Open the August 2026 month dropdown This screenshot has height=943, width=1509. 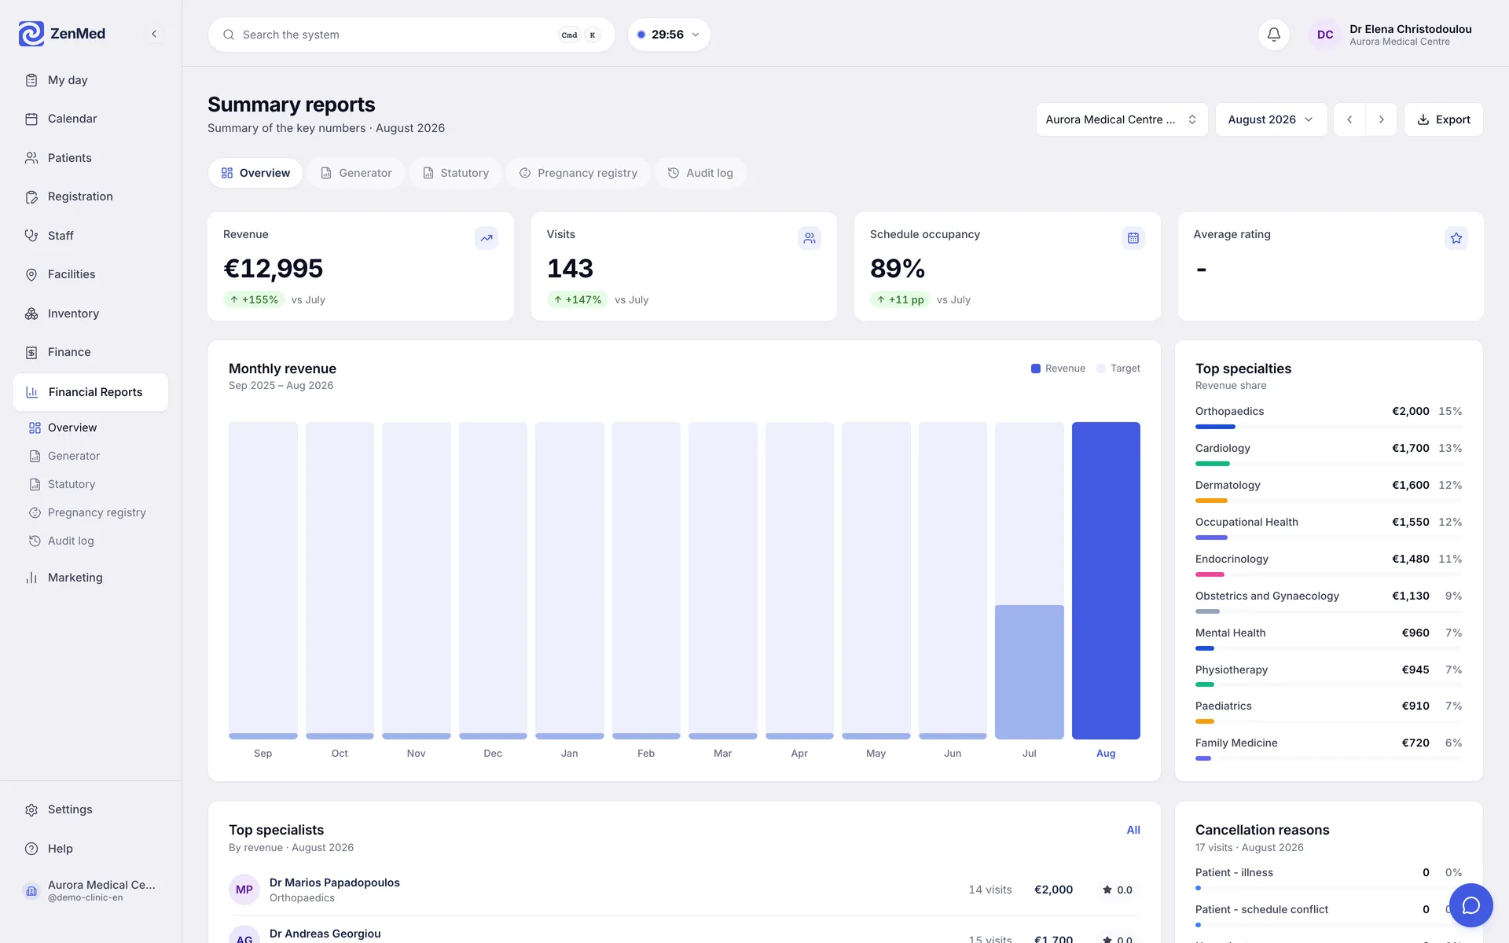coord(1271,119)
